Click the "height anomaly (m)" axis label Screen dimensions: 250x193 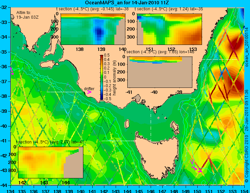[114, 78]
